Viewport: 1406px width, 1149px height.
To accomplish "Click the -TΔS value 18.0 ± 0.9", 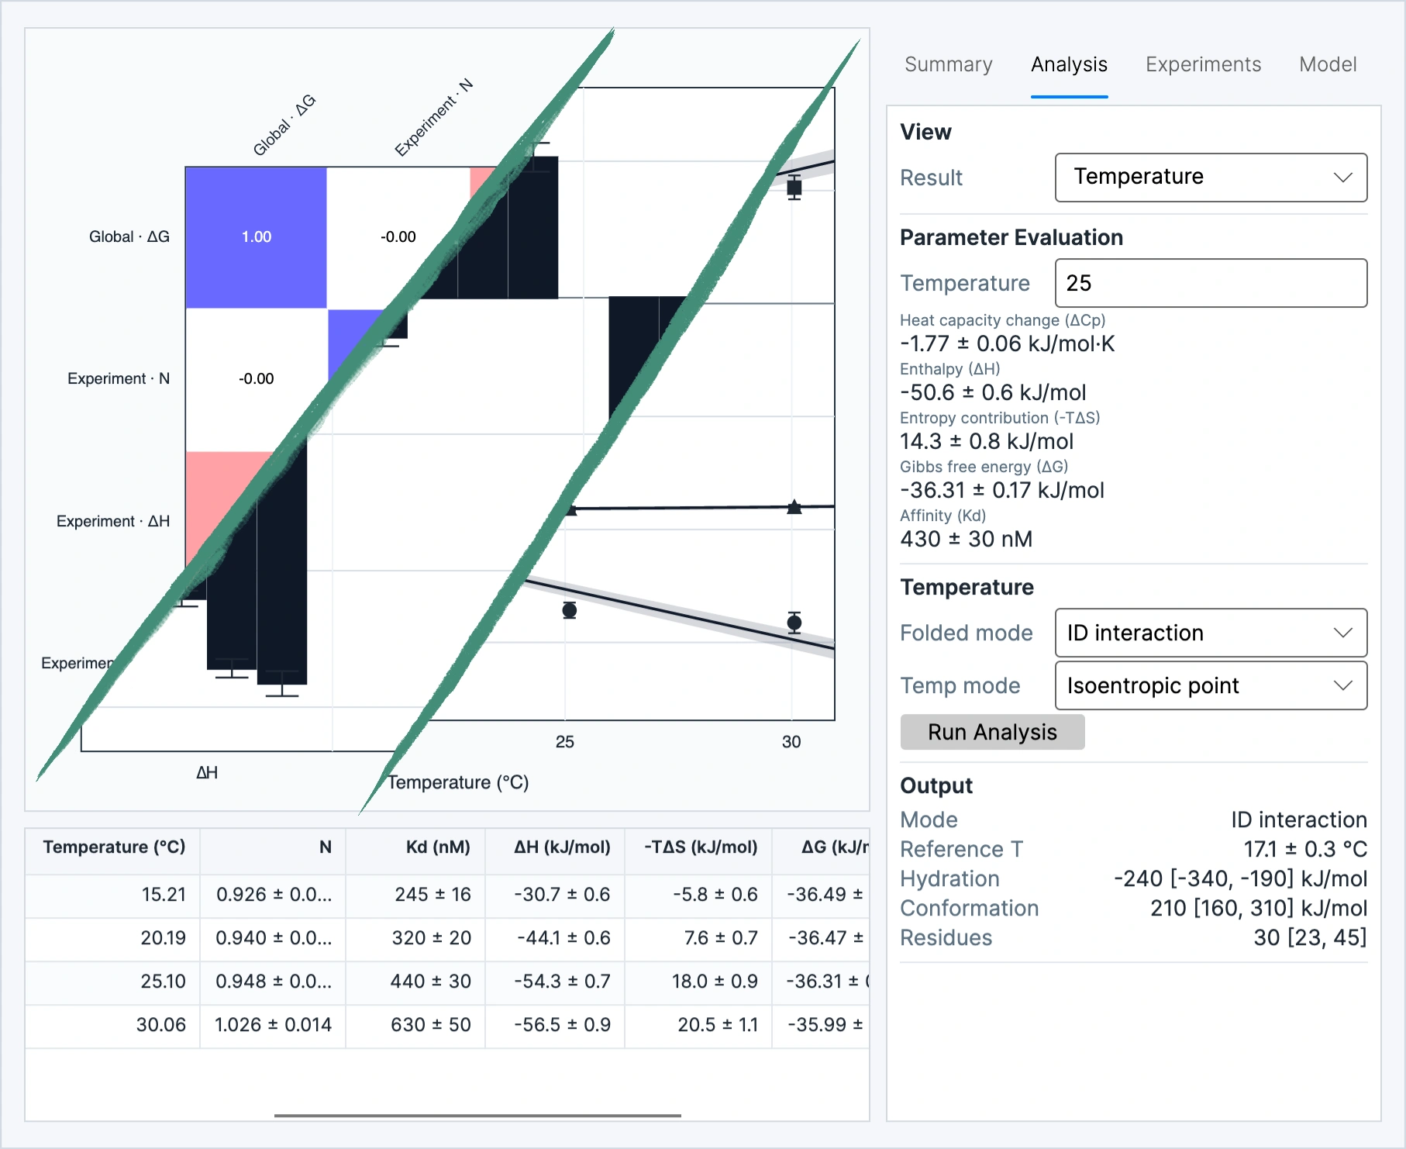I will pyautogui.click(x=715, y=981).
